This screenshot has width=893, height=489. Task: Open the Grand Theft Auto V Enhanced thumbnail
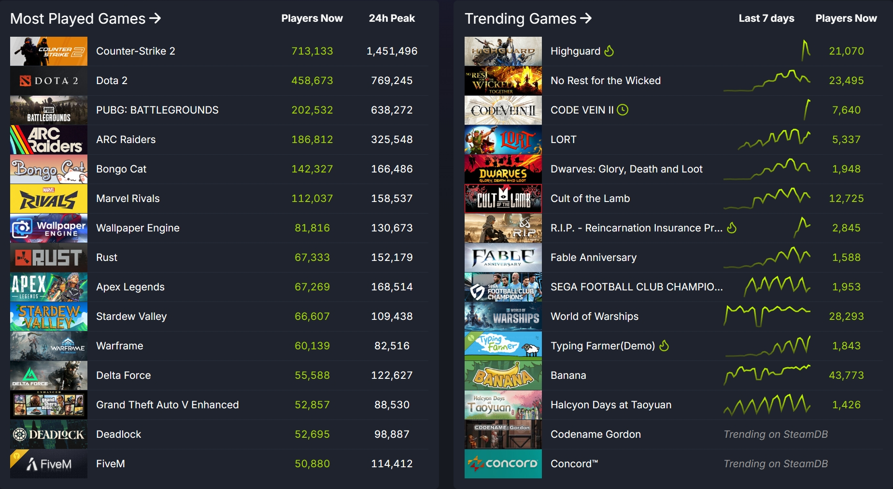click(x=49, y=405)
